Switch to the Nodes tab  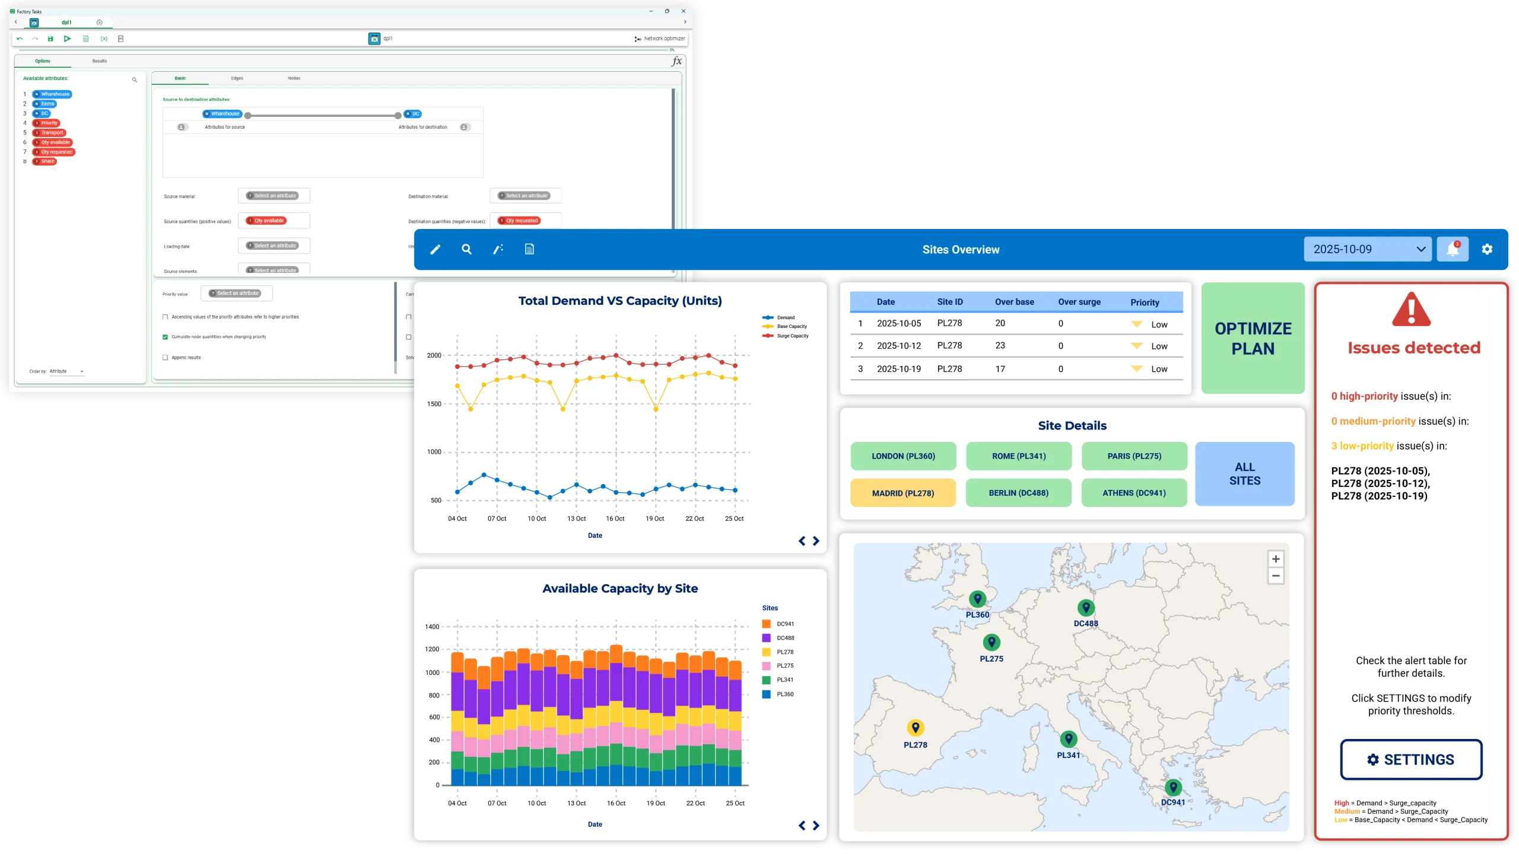click(x=294, y=78)
